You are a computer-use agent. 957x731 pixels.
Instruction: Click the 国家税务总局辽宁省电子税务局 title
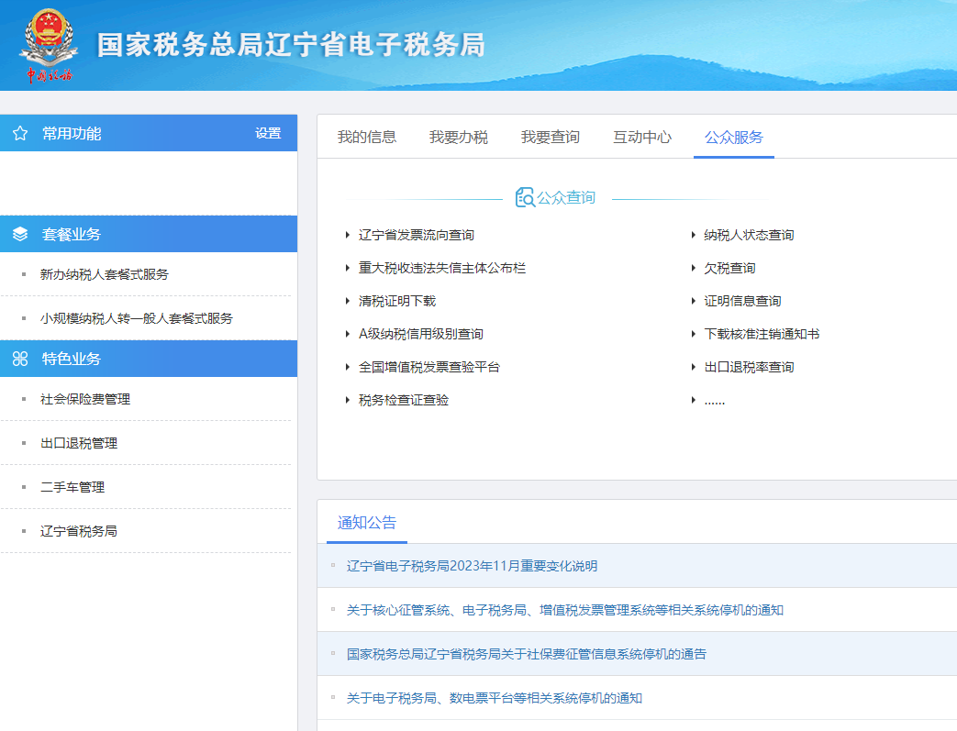[291, 45]
